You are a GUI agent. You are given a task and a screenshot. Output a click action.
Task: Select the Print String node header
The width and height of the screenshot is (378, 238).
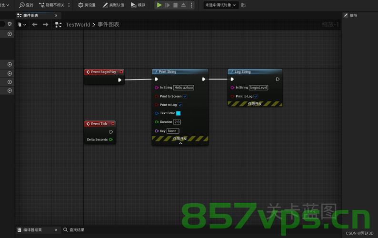tap(180, 71)
